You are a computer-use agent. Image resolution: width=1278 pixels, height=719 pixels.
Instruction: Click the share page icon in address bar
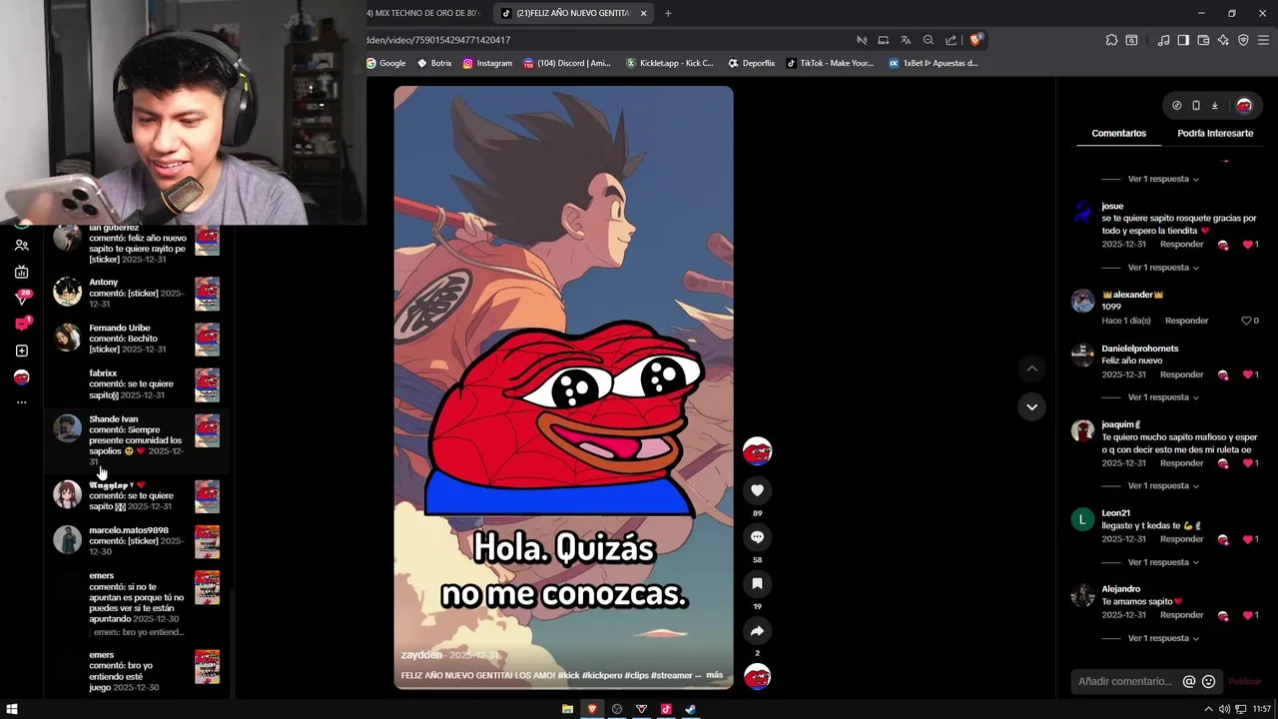tap(951, 40)
